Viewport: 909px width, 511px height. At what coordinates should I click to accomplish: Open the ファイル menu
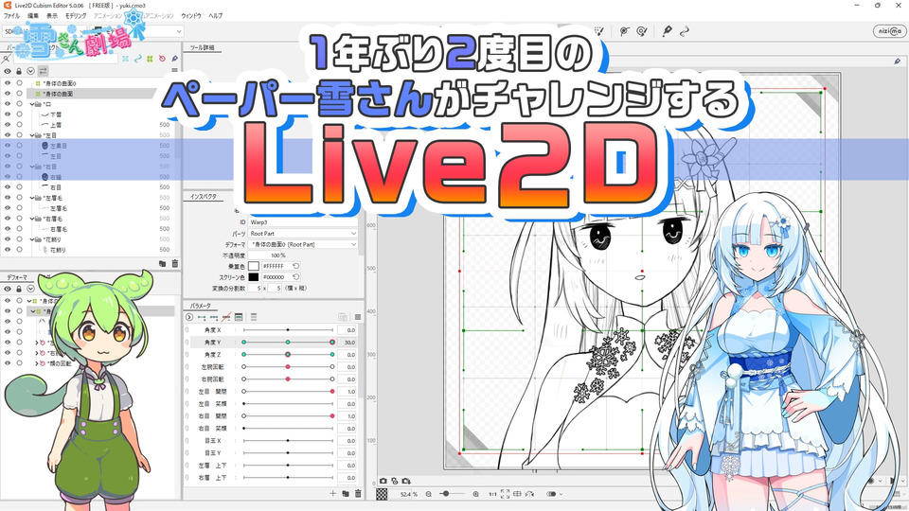(11, 16)
